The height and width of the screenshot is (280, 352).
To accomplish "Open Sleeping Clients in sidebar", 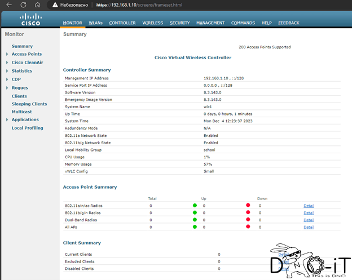I will coord(29,104).
